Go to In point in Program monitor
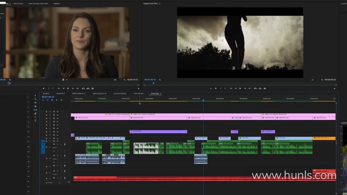Viewport: 347px width, 195px height. pos(231,88)
